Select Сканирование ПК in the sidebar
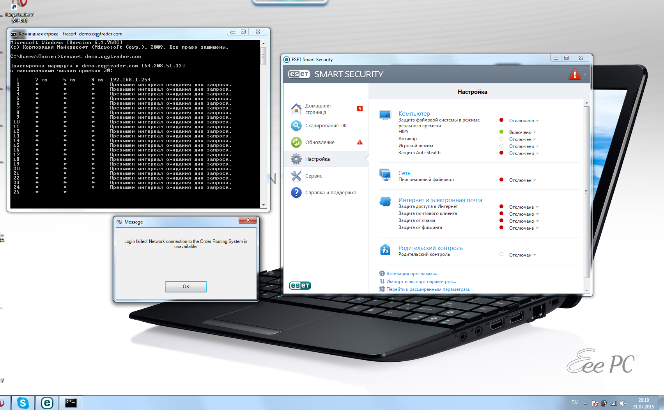The image size is (664, 410). tap(326, 126)
